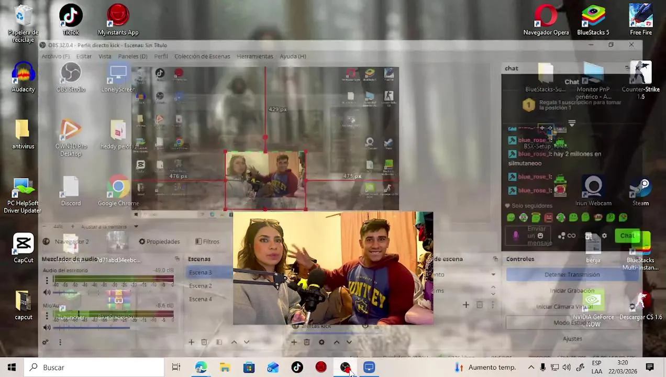Open the Paneles (D) menu
666x377 pixels.
[132, 56]
